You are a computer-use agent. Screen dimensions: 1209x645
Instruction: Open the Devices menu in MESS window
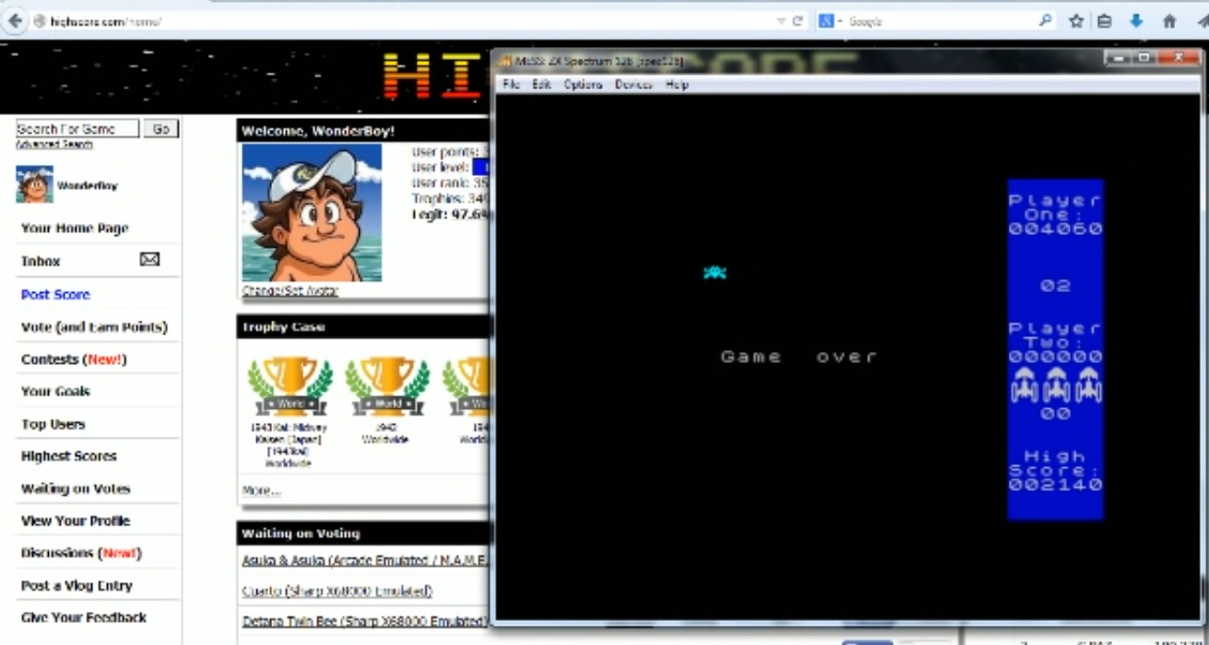pos(634,84)
